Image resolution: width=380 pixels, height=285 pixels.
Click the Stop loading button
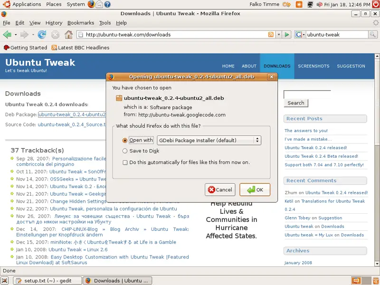55,35
